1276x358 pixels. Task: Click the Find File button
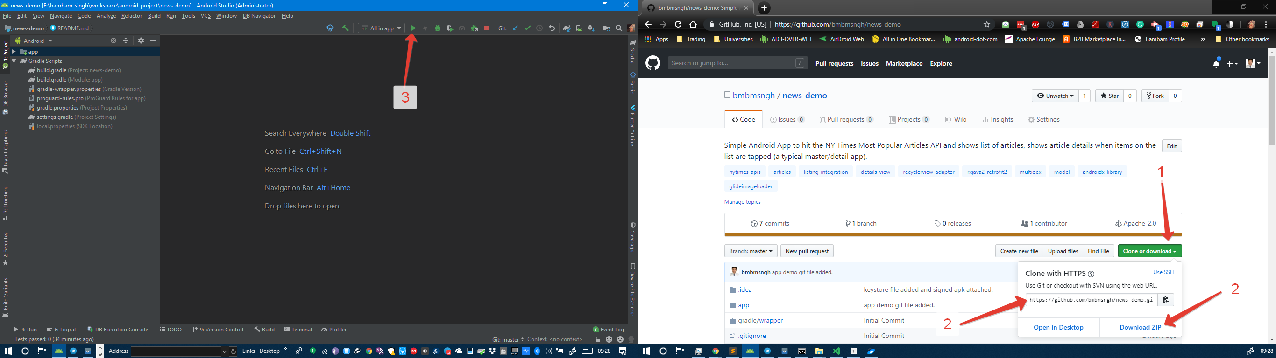pyautogui.click(x=1098, y=251)
